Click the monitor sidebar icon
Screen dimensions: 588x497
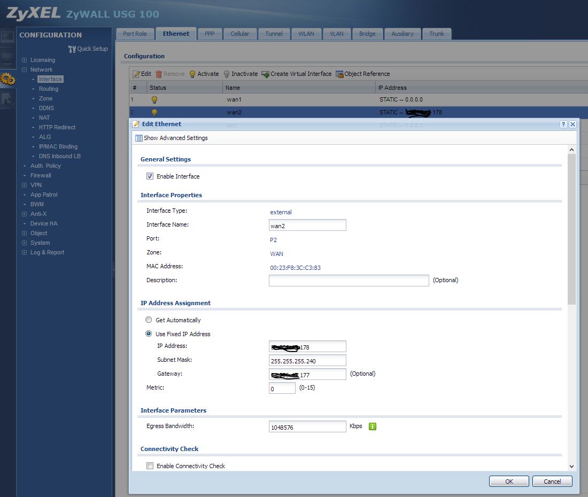[8, 58]
